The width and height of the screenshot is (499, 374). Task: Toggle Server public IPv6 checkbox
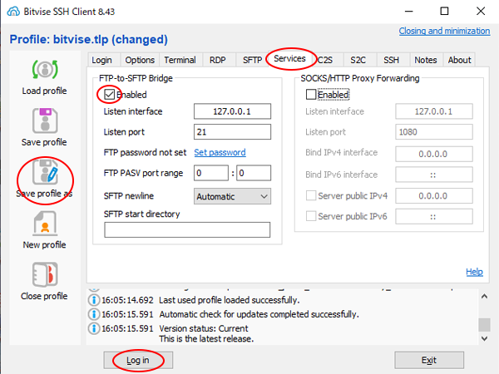point(310,216)
